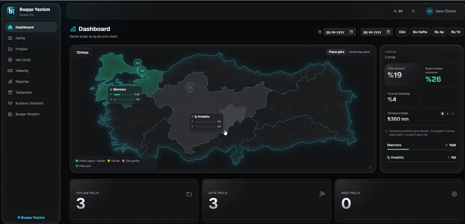Click the bridge project marker on map

coord(138,63)
